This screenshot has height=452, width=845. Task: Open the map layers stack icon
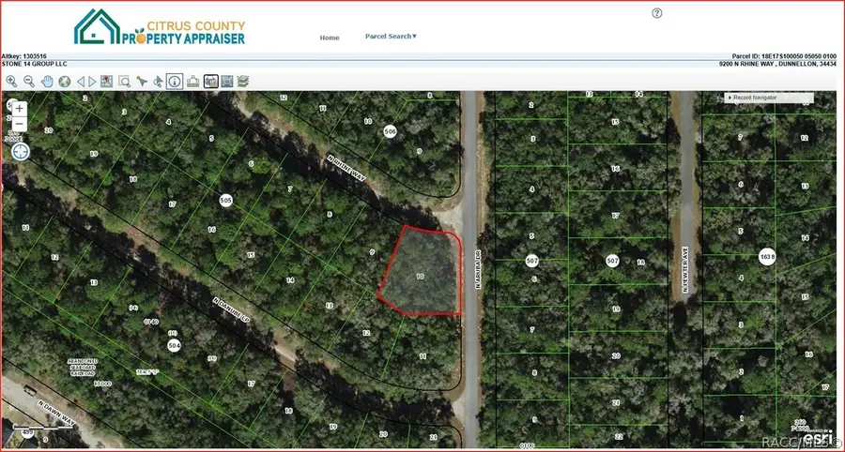coord(243,82)
